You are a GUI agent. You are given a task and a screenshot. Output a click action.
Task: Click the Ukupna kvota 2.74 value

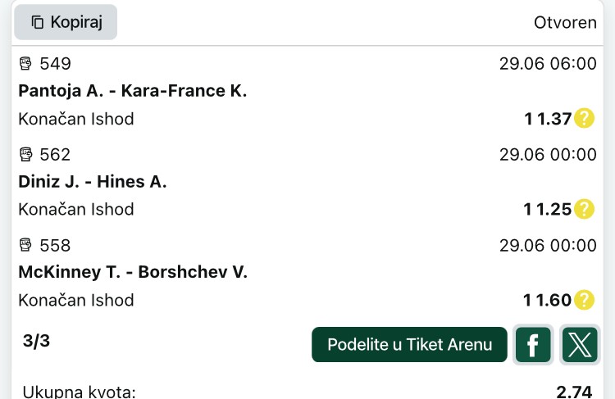(574, 392)
